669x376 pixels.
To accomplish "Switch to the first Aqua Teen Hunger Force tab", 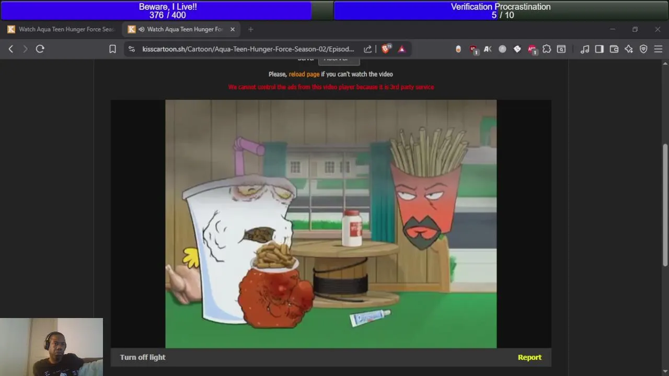I will [x=61, y=29].
